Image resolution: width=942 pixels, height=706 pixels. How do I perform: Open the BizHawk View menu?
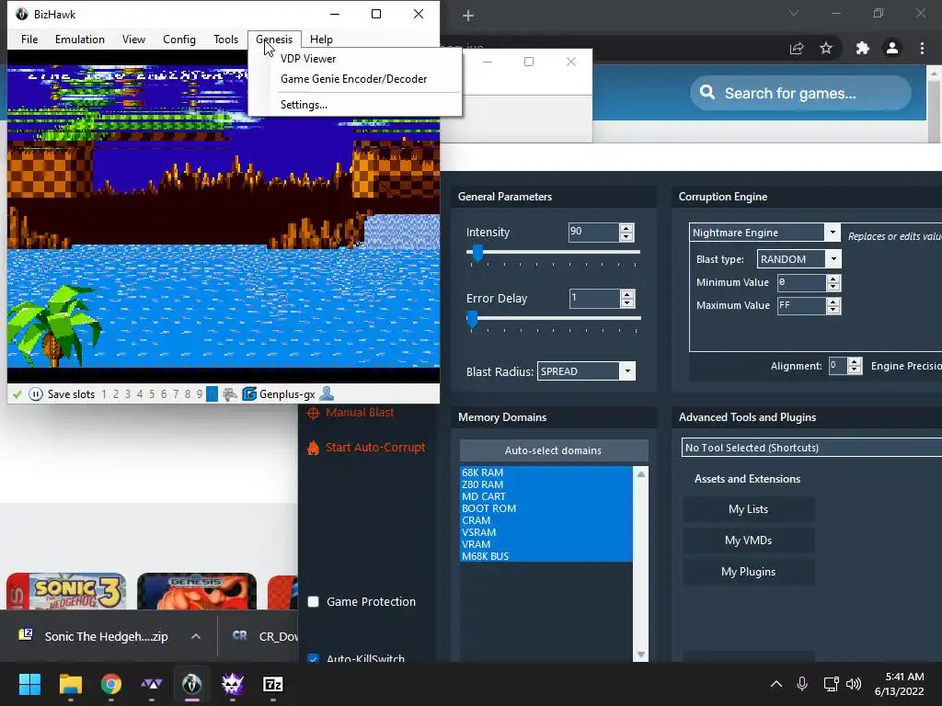click(x=133, y=39)
